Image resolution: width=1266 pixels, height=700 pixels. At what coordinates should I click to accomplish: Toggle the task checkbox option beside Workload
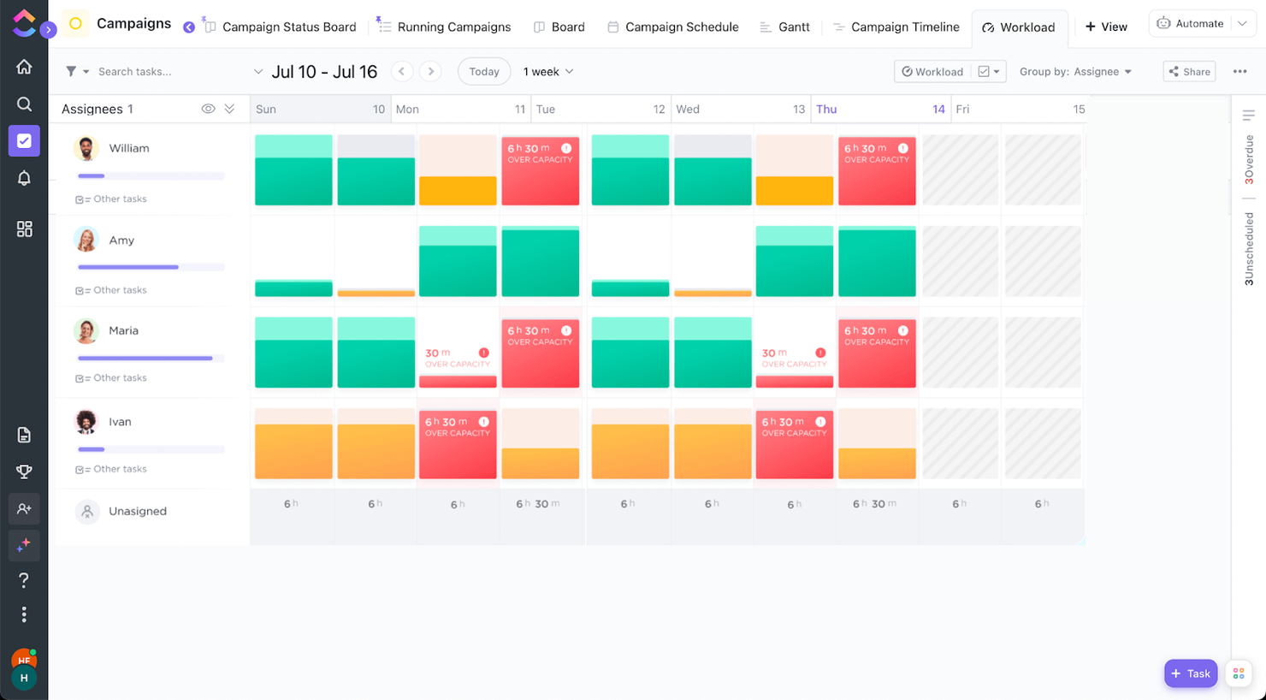click(989, 72)
